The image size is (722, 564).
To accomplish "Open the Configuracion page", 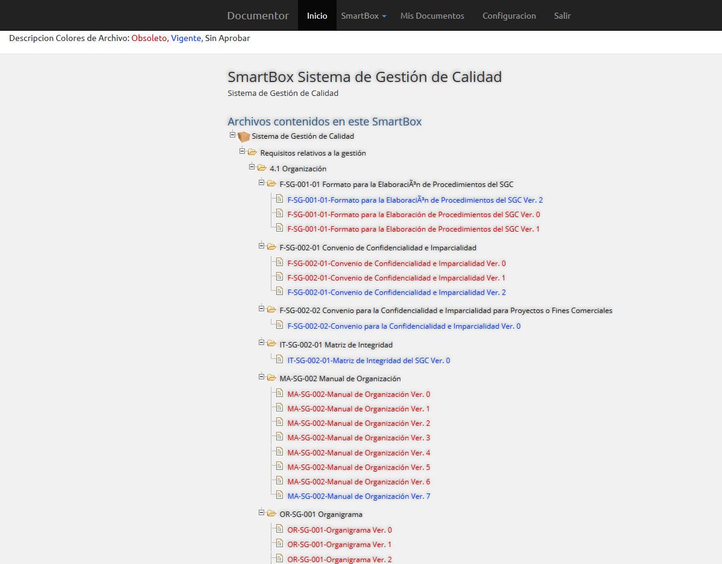I will pyautogui.click(x=509, y=16).
